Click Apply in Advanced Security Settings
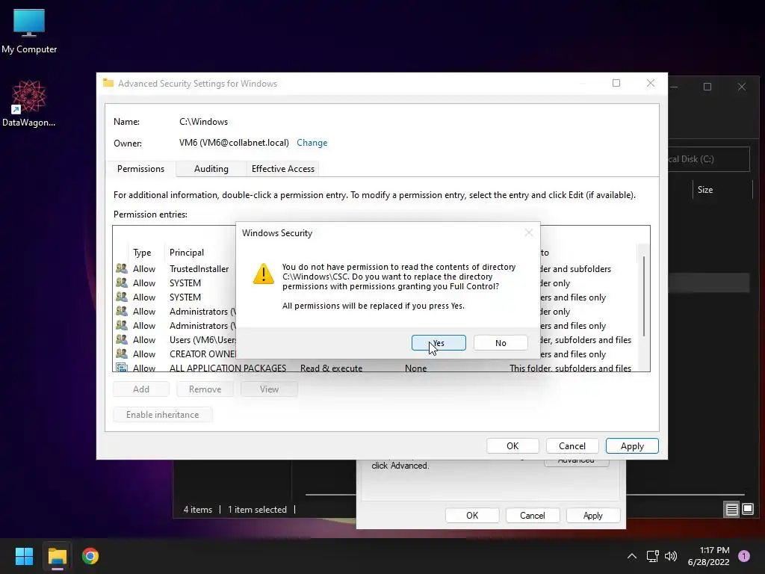The image size is (765, 574). 632,445
